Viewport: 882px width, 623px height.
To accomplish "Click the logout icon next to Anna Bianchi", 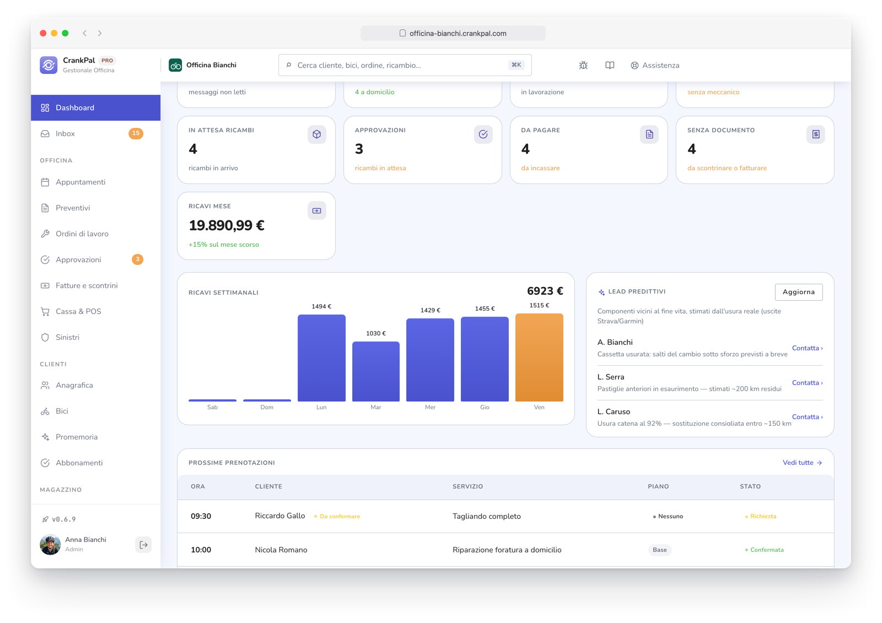I will pos(143,545).
